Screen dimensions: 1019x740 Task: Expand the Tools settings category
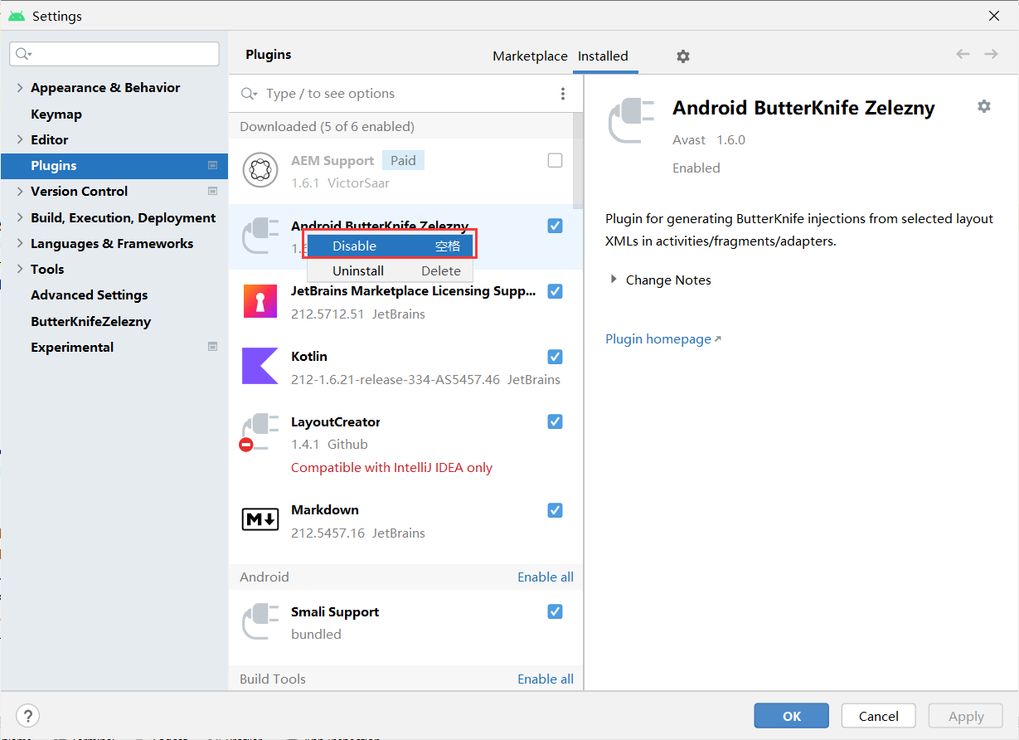(x=19, y=269)
